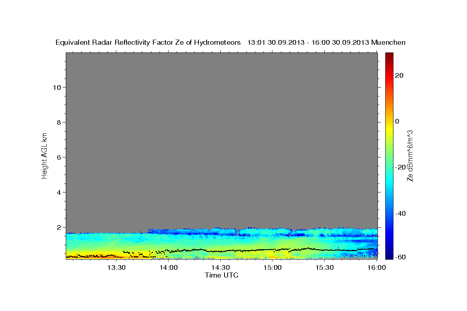
Task: Click the 'Height AGL km' axis label
Action: (44, 155)
